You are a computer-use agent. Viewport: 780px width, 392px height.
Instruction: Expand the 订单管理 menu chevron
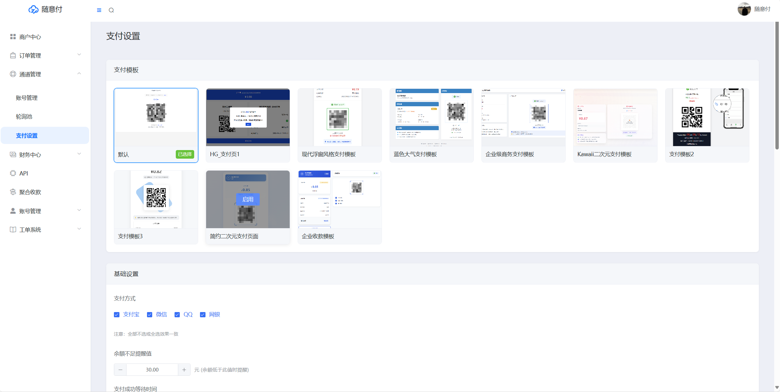click(79, 55)
